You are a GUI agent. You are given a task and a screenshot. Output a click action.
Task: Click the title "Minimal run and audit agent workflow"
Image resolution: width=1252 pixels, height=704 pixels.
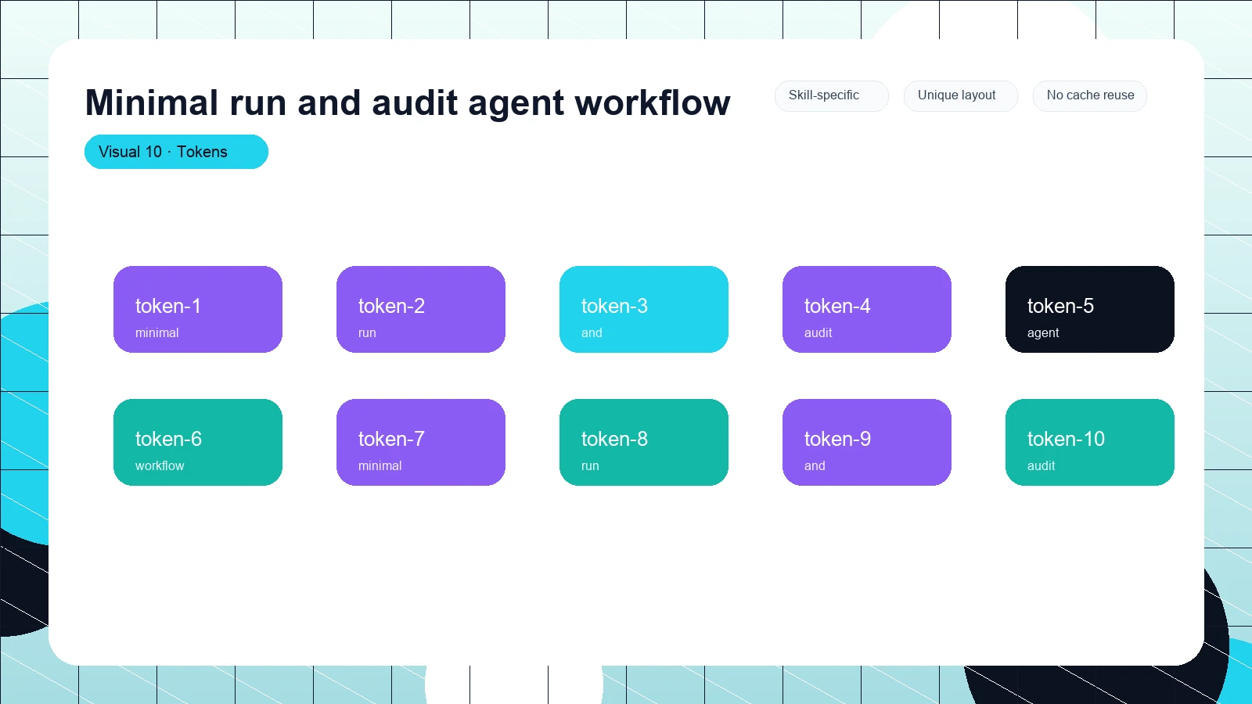[x=408, y=103]
